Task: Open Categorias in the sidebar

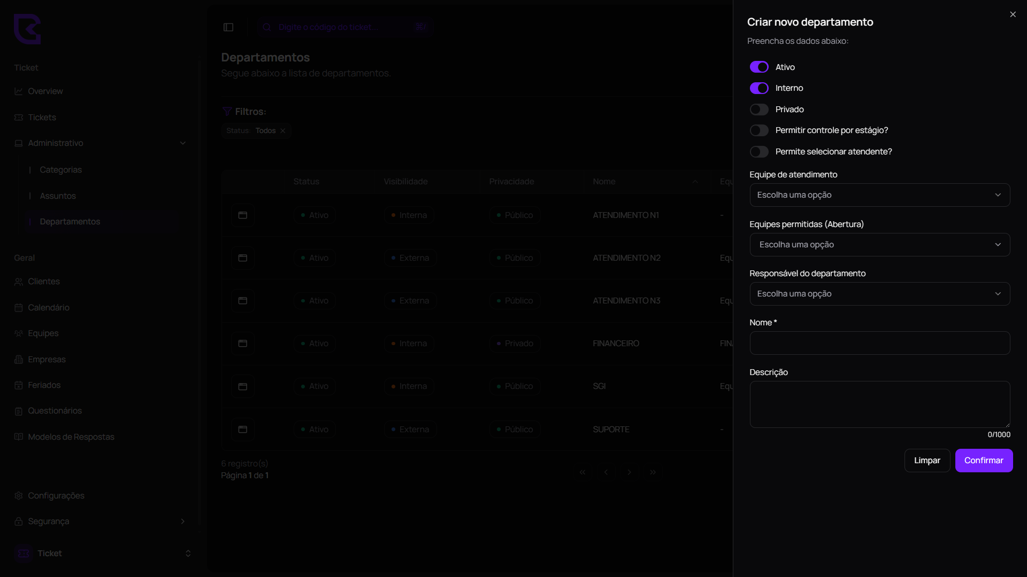Action: pyautogui.click(x=60, y=170)
